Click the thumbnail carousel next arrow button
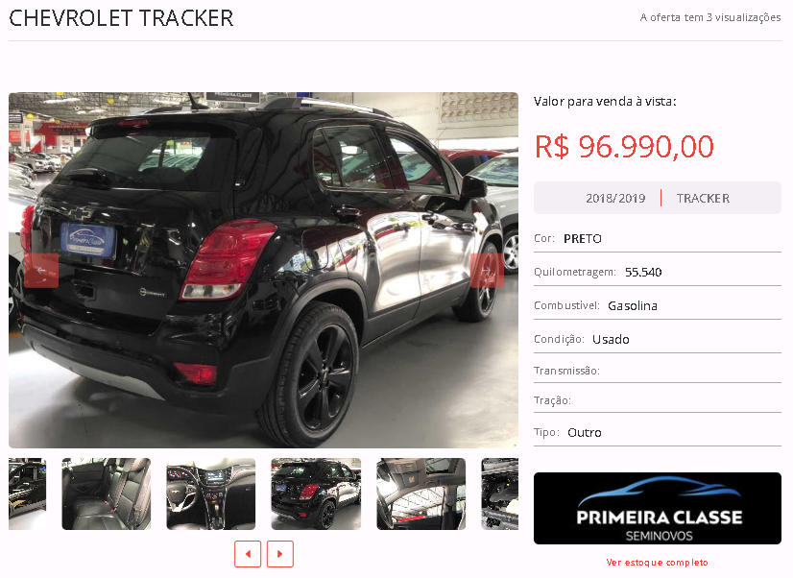 280,554
